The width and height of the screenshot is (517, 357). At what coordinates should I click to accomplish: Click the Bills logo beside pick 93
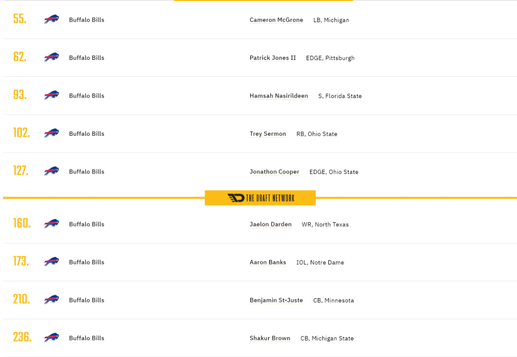point(51,95)
